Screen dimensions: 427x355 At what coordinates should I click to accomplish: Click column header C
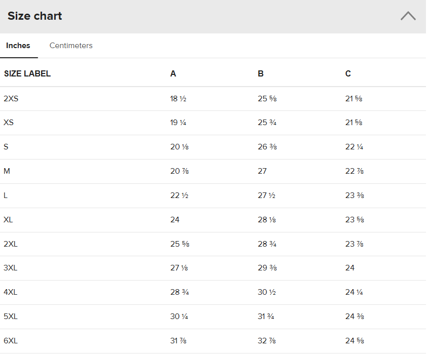[348, 74]
